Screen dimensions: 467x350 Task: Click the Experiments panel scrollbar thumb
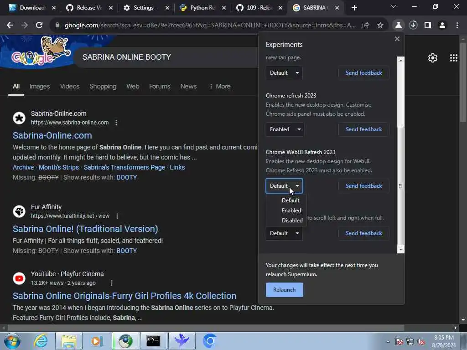[400, 186]
